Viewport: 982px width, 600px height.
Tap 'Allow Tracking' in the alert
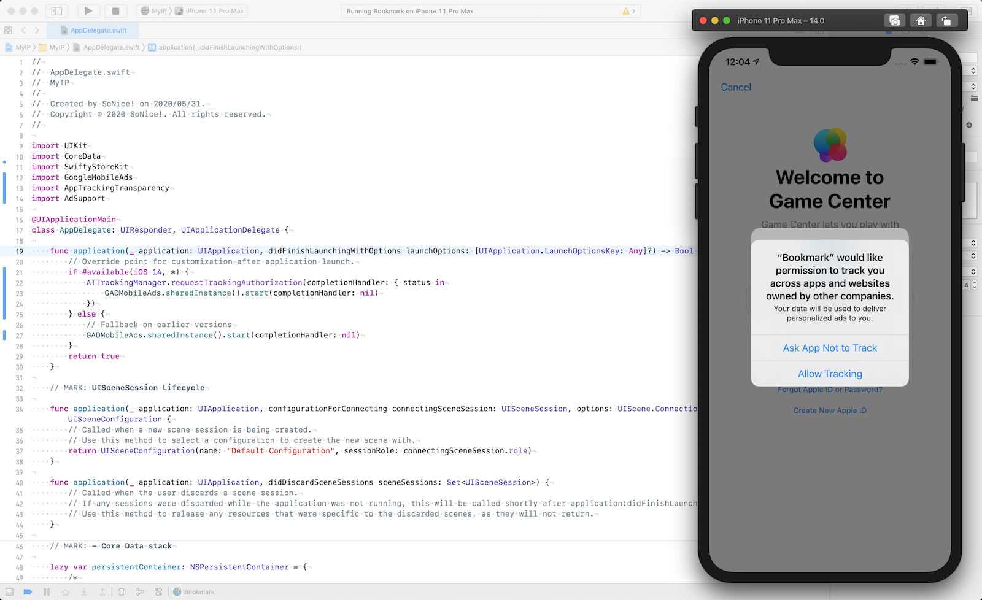830,374
